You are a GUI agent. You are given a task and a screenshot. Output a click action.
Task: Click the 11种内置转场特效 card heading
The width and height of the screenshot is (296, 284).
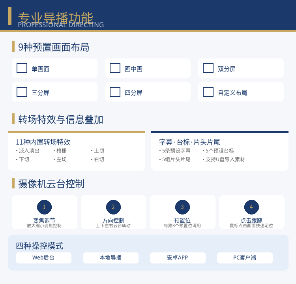[43, 142]
